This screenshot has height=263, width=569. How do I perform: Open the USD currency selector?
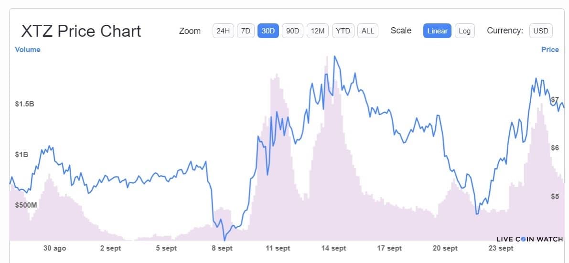point(541,31)
